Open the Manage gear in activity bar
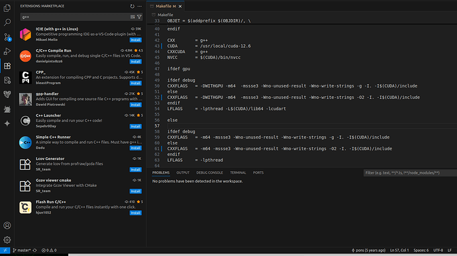 (7, 239)
